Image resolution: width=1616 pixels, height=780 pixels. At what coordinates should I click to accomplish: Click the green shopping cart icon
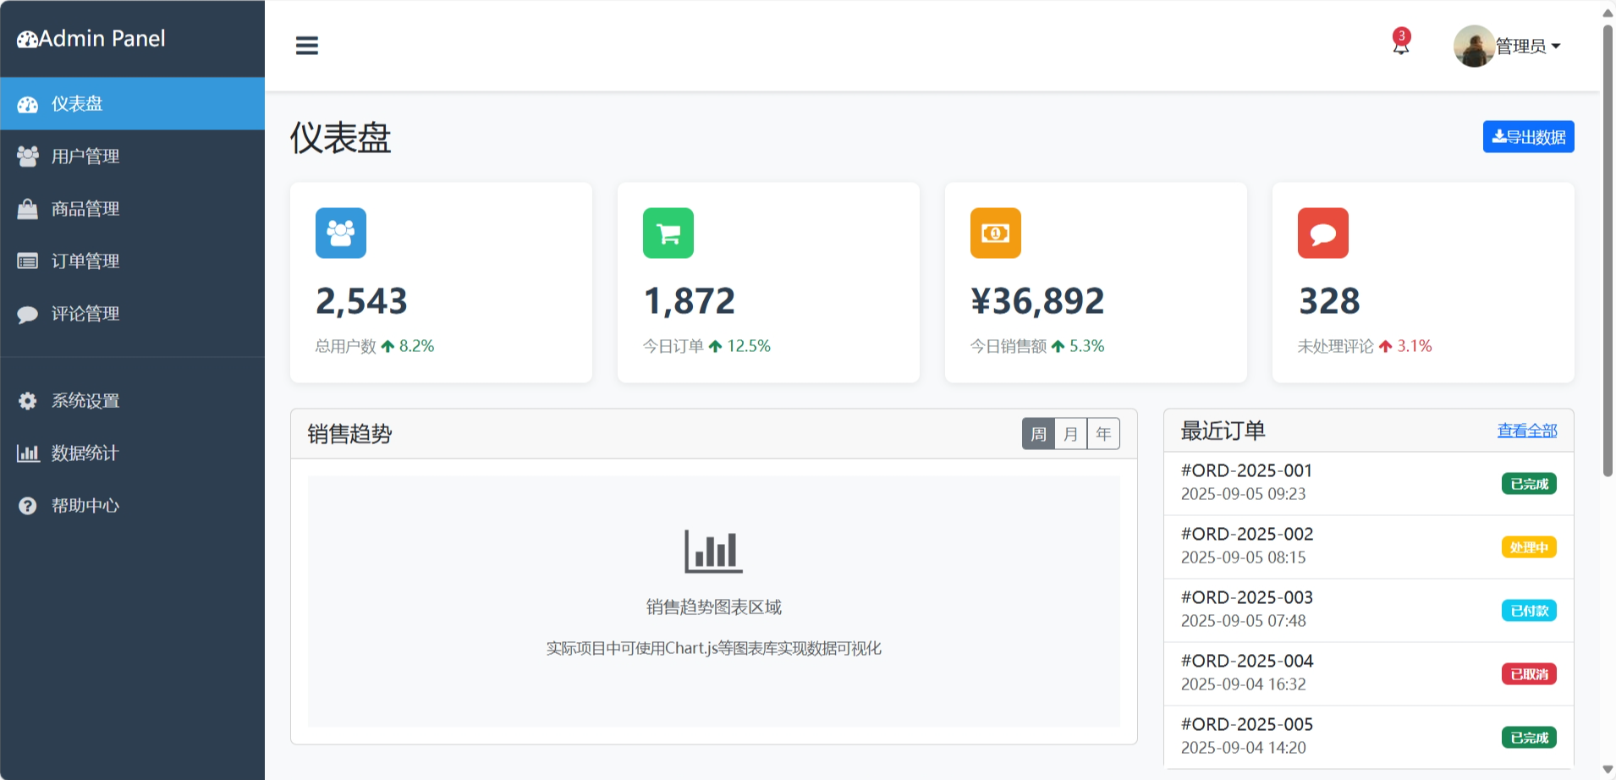668,233
